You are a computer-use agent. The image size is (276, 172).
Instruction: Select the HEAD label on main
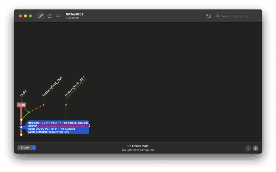tap(21, 105)
